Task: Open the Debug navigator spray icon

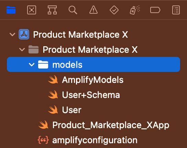Action: tap(135, 10)
